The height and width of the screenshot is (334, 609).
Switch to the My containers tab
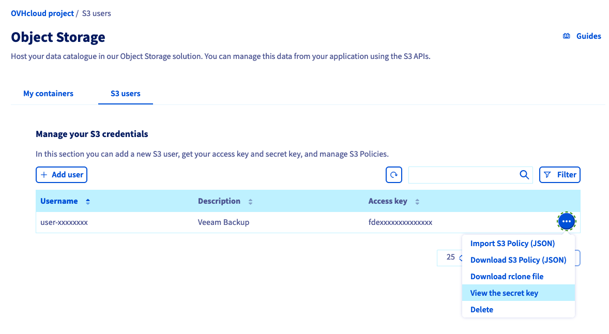tap(48, 94)
